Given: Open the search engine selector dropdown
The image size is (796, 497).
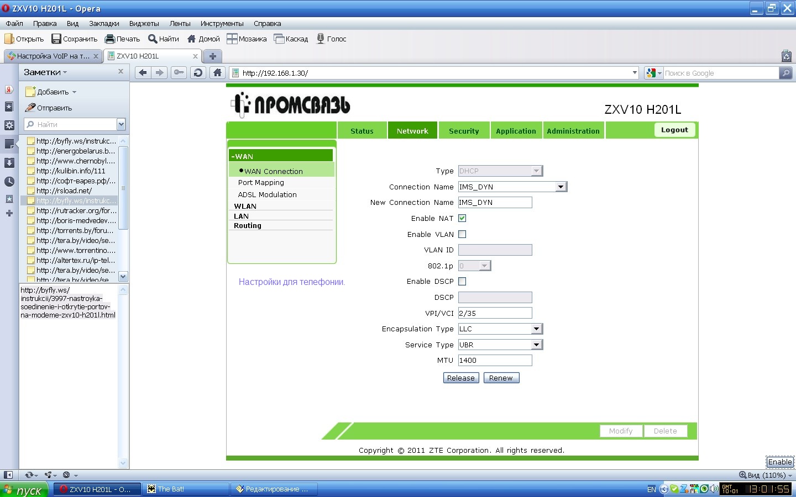Looking at the screenshot, I should click(654, 73).
